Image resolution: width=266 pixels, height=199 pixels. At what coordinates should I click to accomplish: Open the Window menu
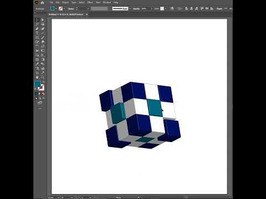pos(107,2)
